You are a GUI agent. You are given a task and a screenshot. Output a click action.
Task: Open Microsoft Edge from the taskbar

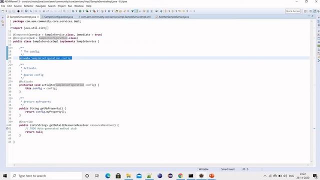pyautogui.click(x=108, y=175)
